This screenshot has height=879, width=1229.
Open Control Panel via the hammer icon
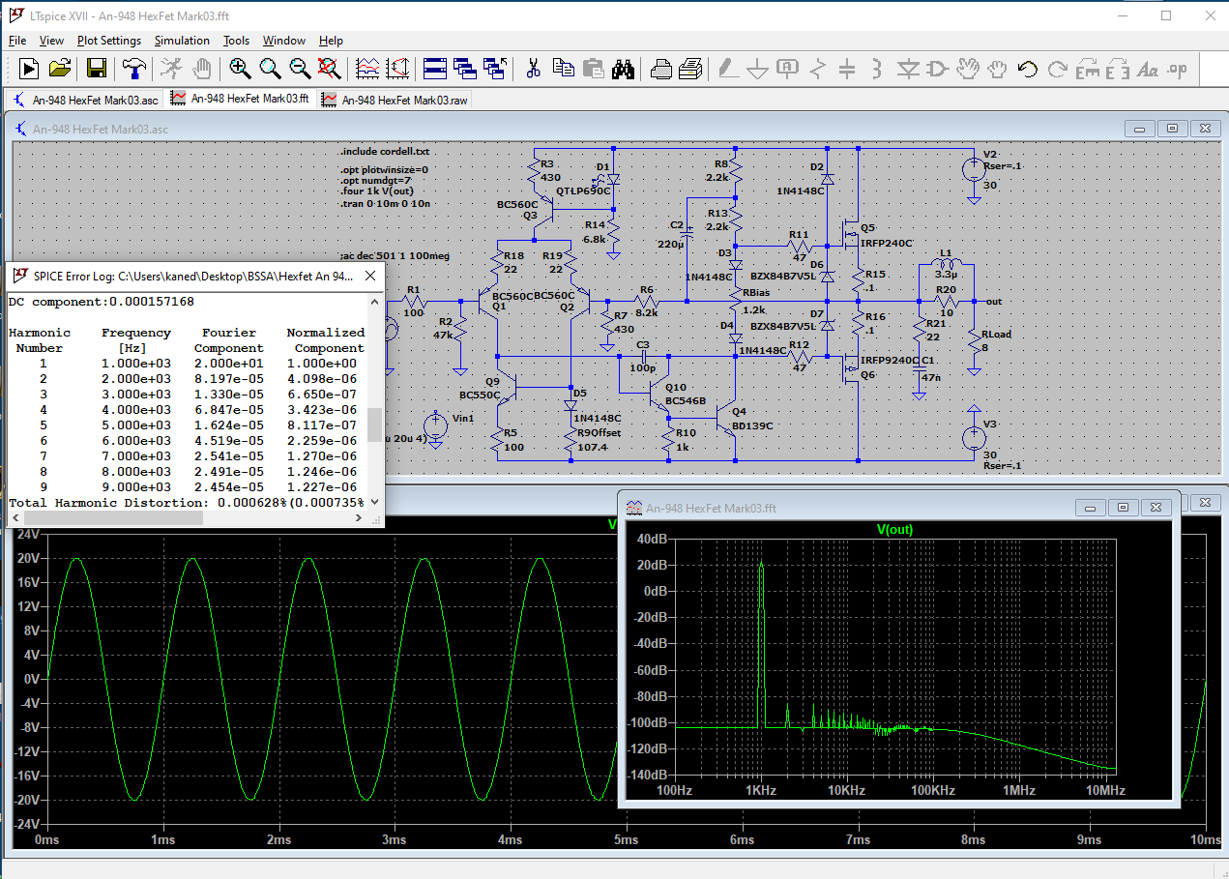tap(133, 69)
